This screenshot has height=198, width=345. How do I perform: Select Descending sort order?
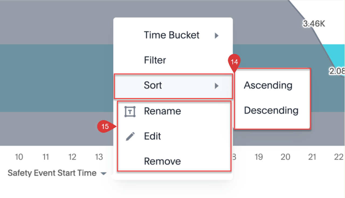[271, 110]
